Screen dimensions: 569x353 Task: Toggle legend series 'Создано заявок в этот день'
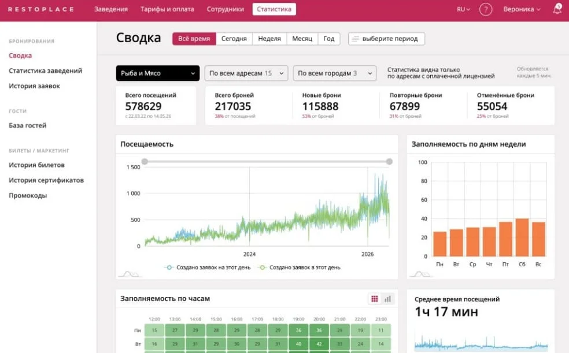pos(299,267)
